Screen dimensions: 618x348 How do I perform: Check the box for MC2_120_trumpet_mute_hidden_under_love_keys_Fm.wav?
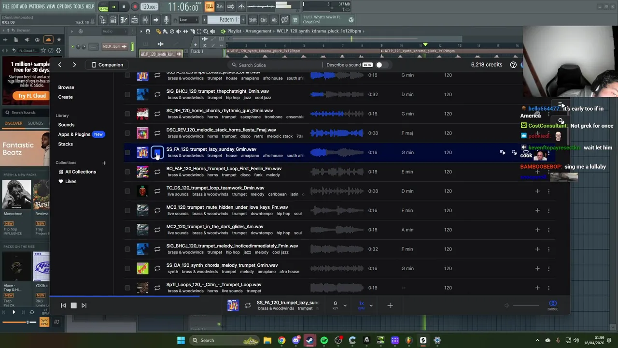tap(127, 210)
